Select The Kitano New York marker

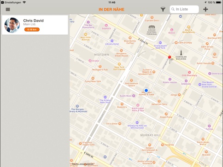coord(105,97)
